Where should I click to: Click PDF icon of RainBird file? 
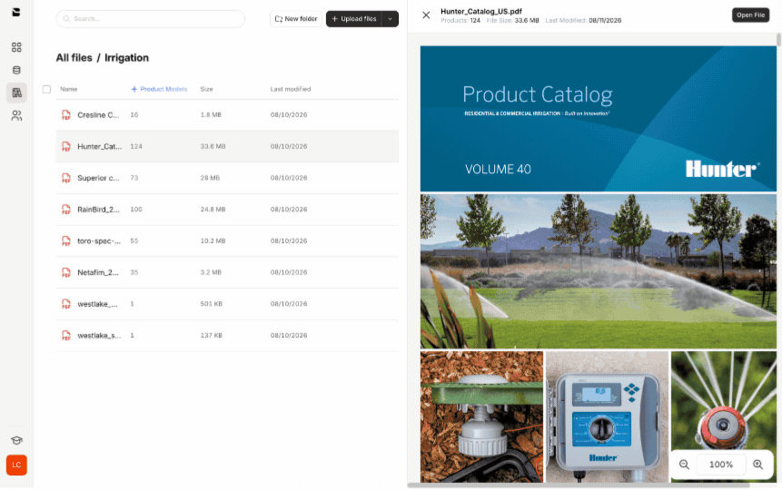pos(65,210)
